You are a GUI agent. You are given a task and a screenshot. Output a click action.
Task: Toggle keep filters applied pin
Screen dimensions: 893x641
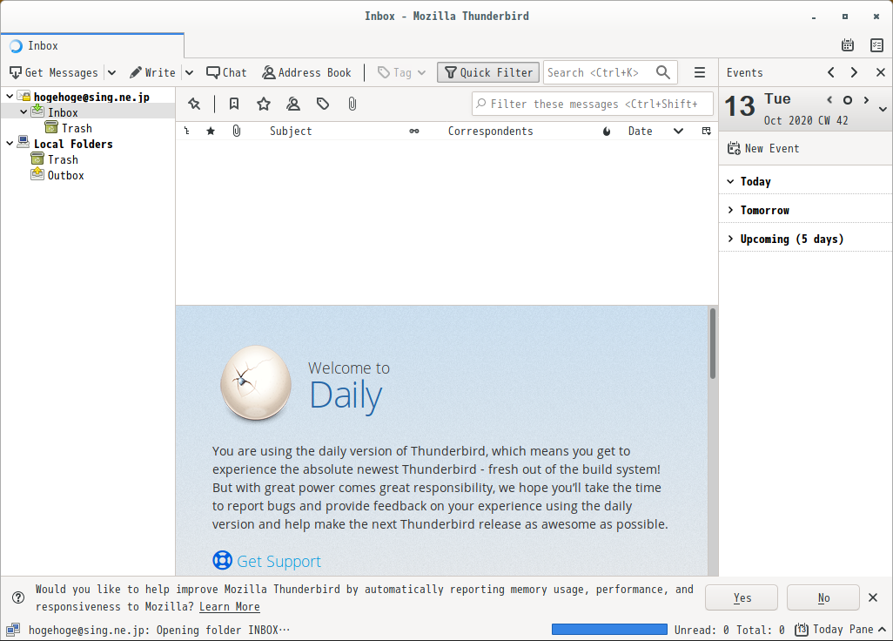point(194,104)
